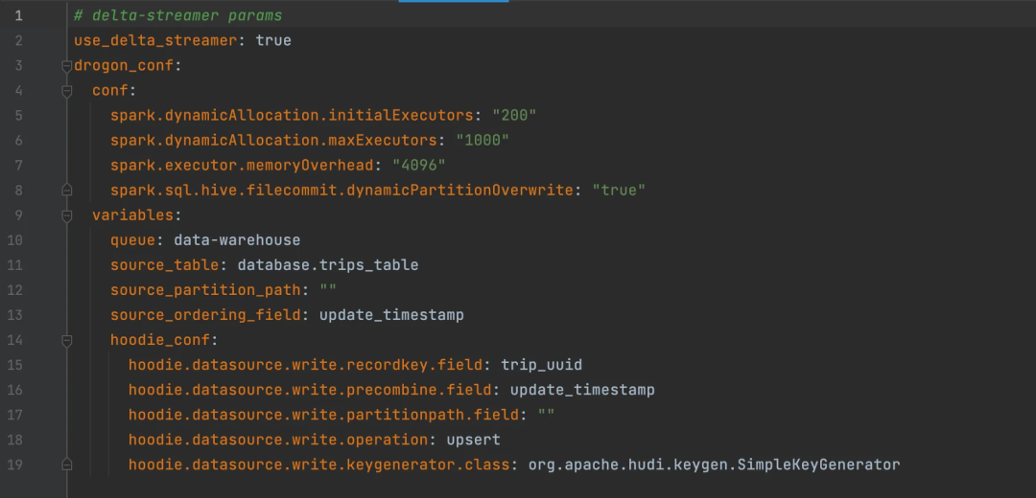This screenshot has width=1036, height=498.
Task: Click the data-warehouse value
Action: tap(237, 240)
